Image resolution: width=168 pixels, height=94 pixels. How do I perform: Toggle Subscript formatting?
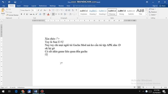coord(34,14)
